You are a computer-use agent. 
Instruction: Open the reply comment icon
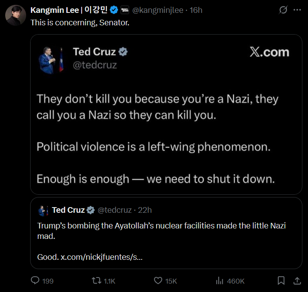click(35, 280)
